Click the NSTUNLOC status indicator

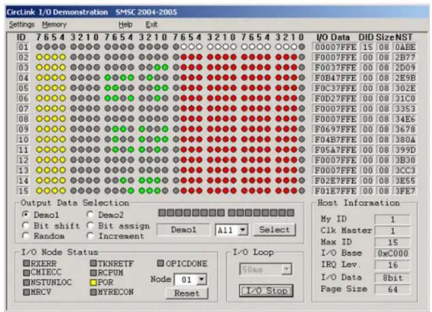coord(27,282)
